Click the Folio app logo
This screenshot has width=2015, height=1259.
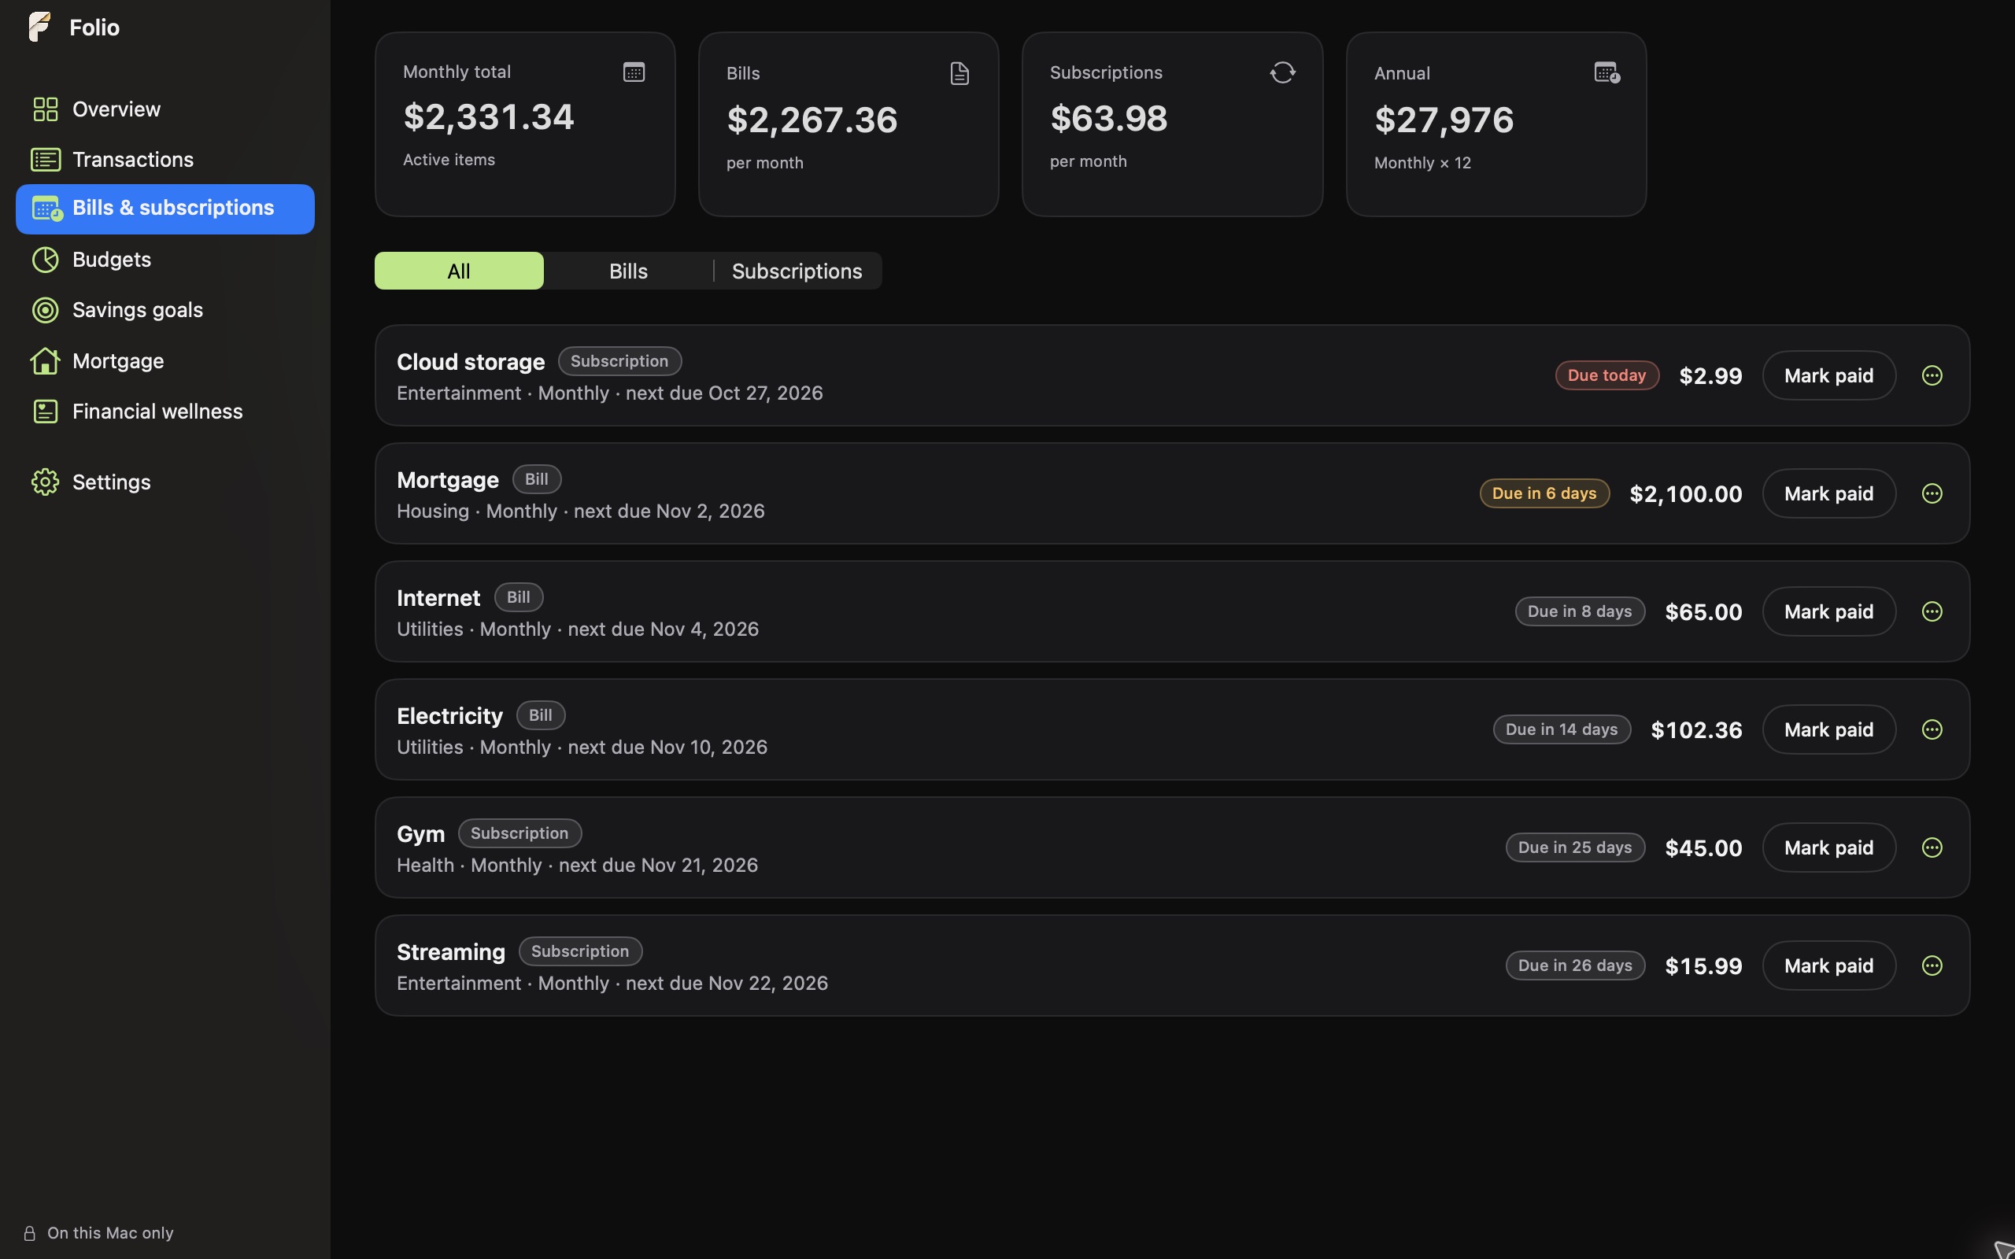click(x=39, y=27)
